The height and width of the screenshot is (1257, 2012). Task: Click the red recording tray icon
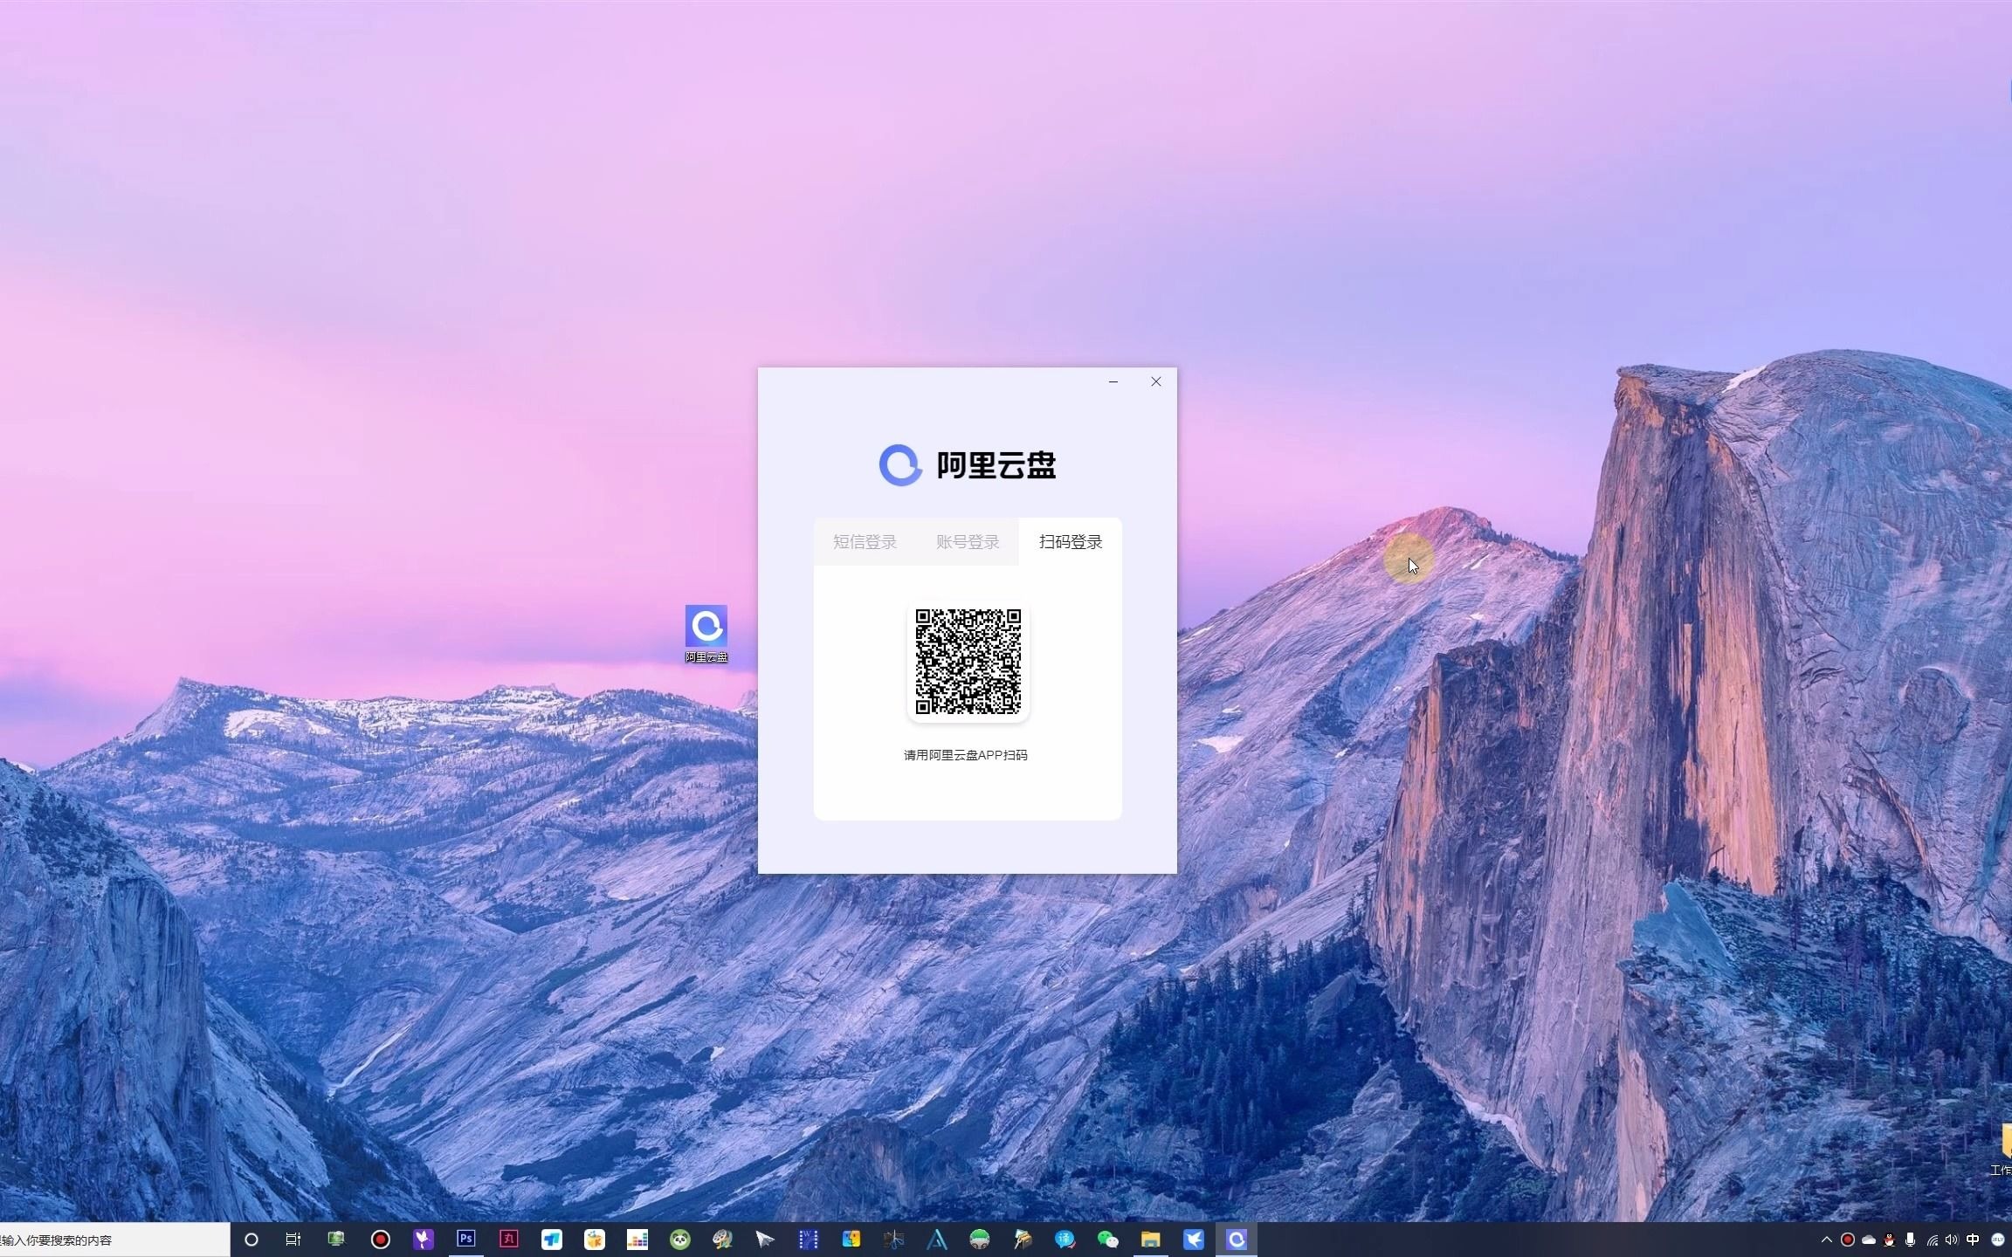pos(1847,1240)
